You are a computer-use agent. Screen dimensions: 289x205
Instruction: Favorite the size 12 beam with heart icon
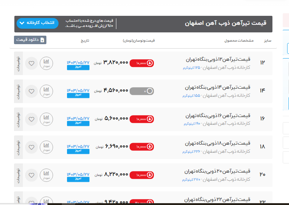point(31,63)
